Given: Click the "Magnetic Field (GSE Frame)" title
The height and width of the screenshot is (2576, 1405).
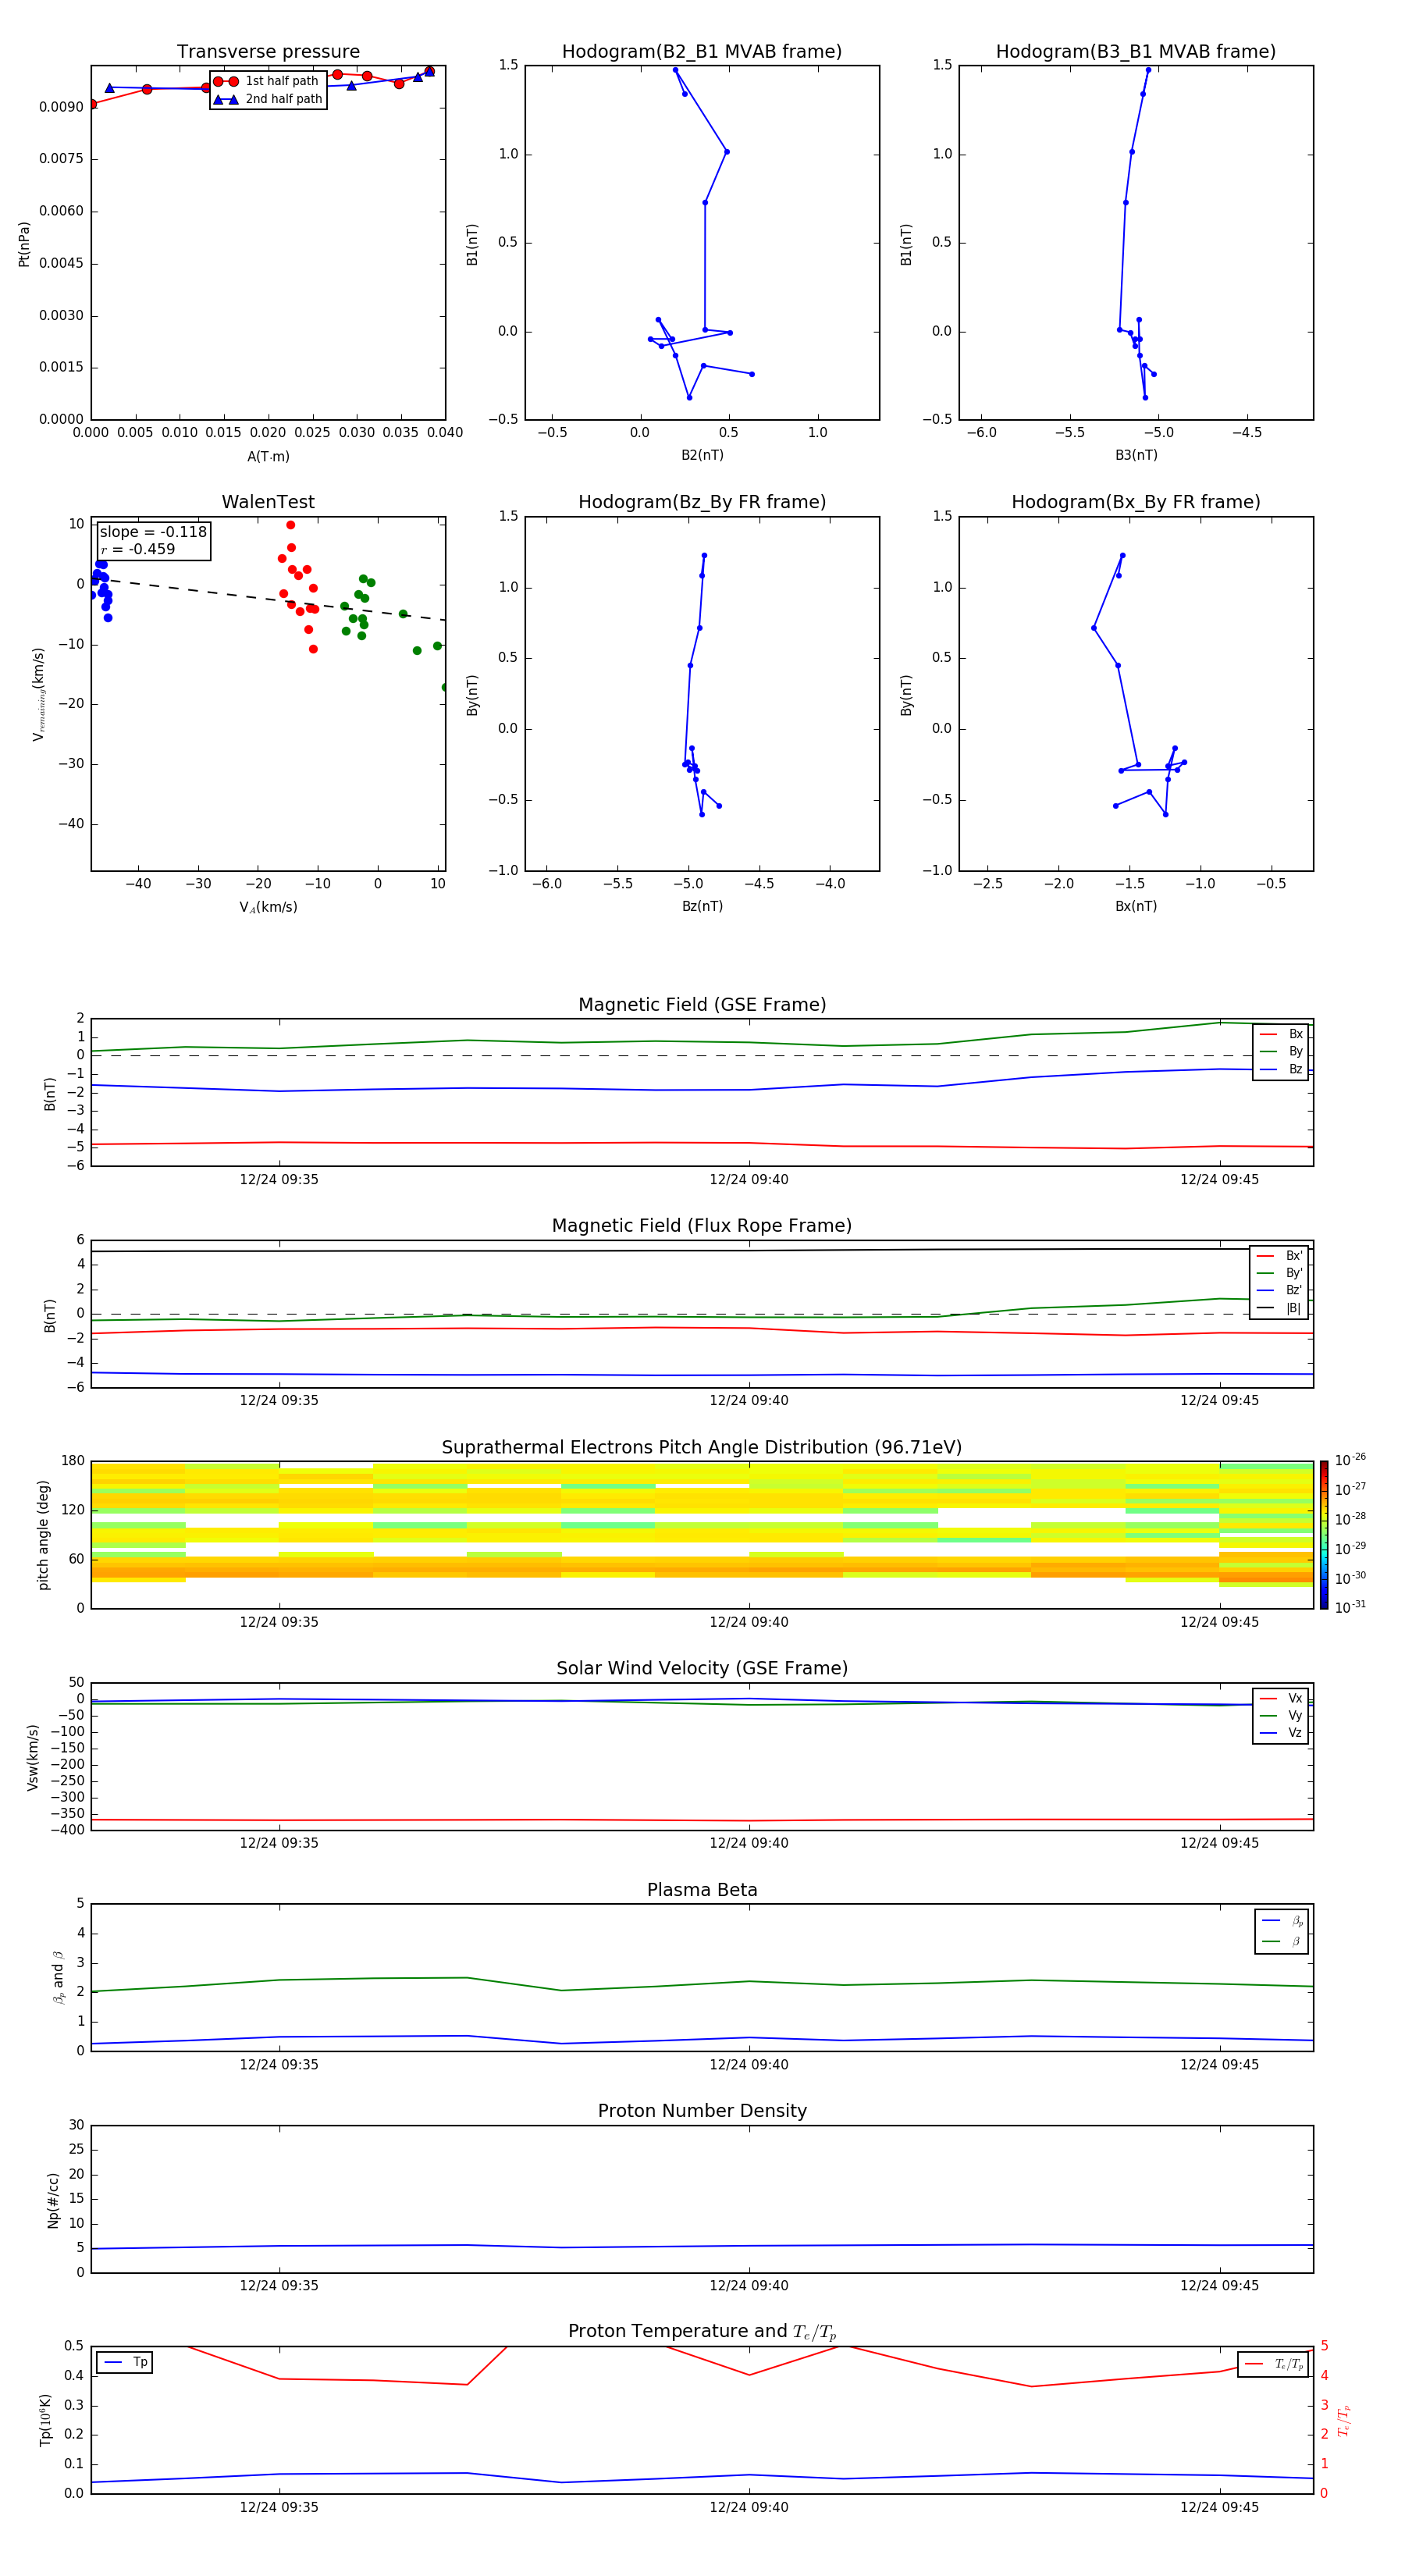Looking at the screenshot, I should pyautogui.click(x=702, y=1005).
